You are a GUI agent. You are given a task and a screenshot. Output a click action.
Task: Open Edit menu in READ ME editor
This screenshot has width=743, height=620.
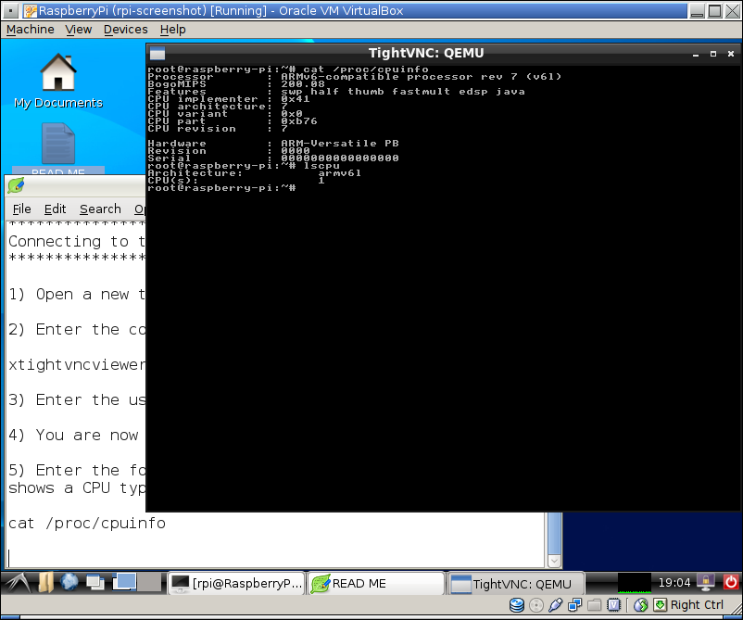(x=55, y=209)
